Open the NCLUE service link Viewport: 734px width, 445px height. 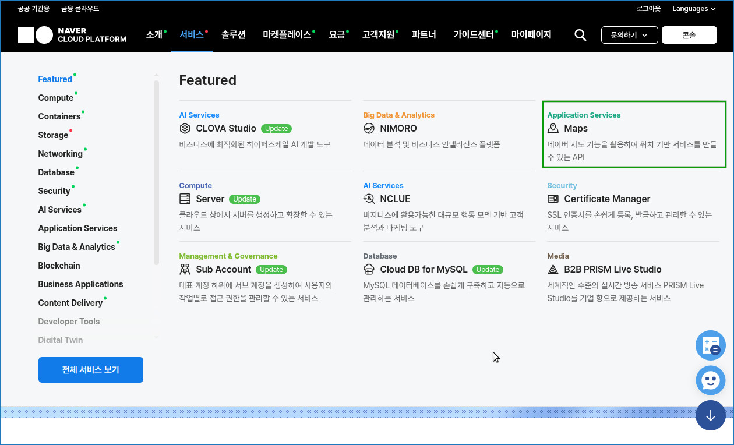tap(396, 199)
